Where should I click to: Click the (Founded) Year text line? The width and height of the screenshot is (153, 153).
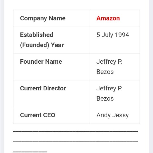[x=42, y=45]
